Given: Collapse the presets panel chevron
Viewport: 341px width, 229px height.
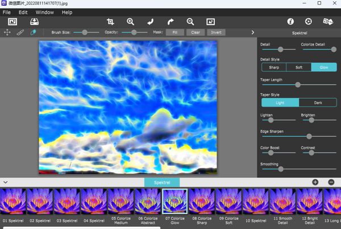Looking at the screenshot, I should point(6,182).
